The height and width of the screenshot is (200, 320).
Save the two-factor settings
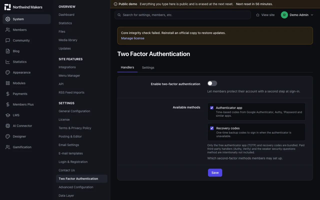tap(215, 173)
